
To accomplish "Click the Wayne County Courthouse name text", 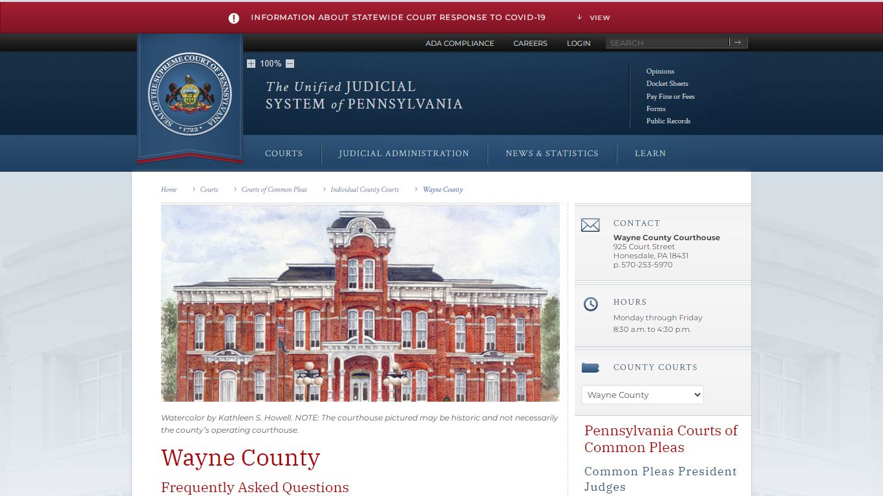I will point(666,238).
